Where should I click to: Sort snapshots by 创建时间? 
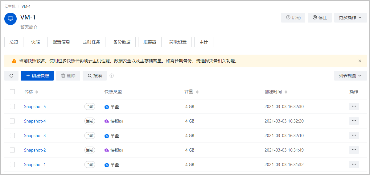tap(286, 92)
